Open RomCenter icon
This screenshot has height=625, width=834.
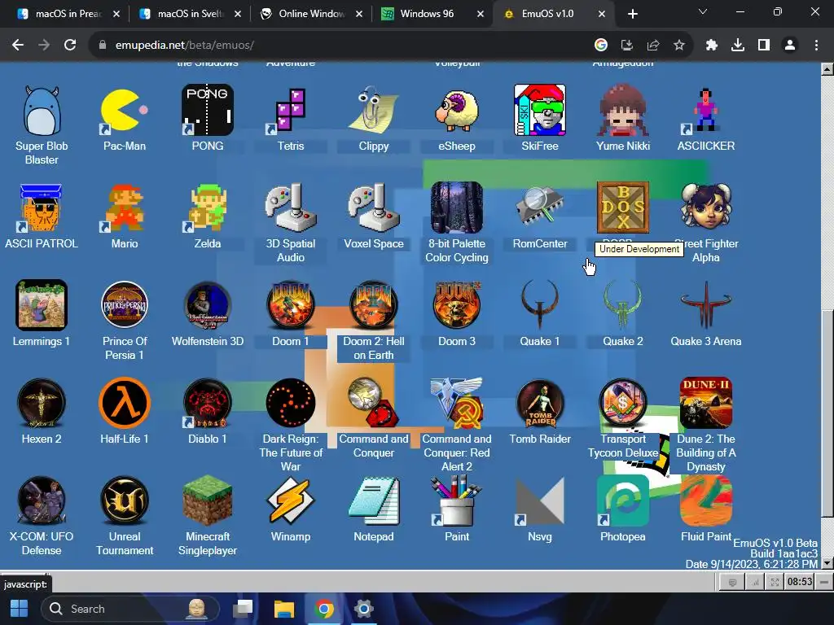[x=539, y=208]
